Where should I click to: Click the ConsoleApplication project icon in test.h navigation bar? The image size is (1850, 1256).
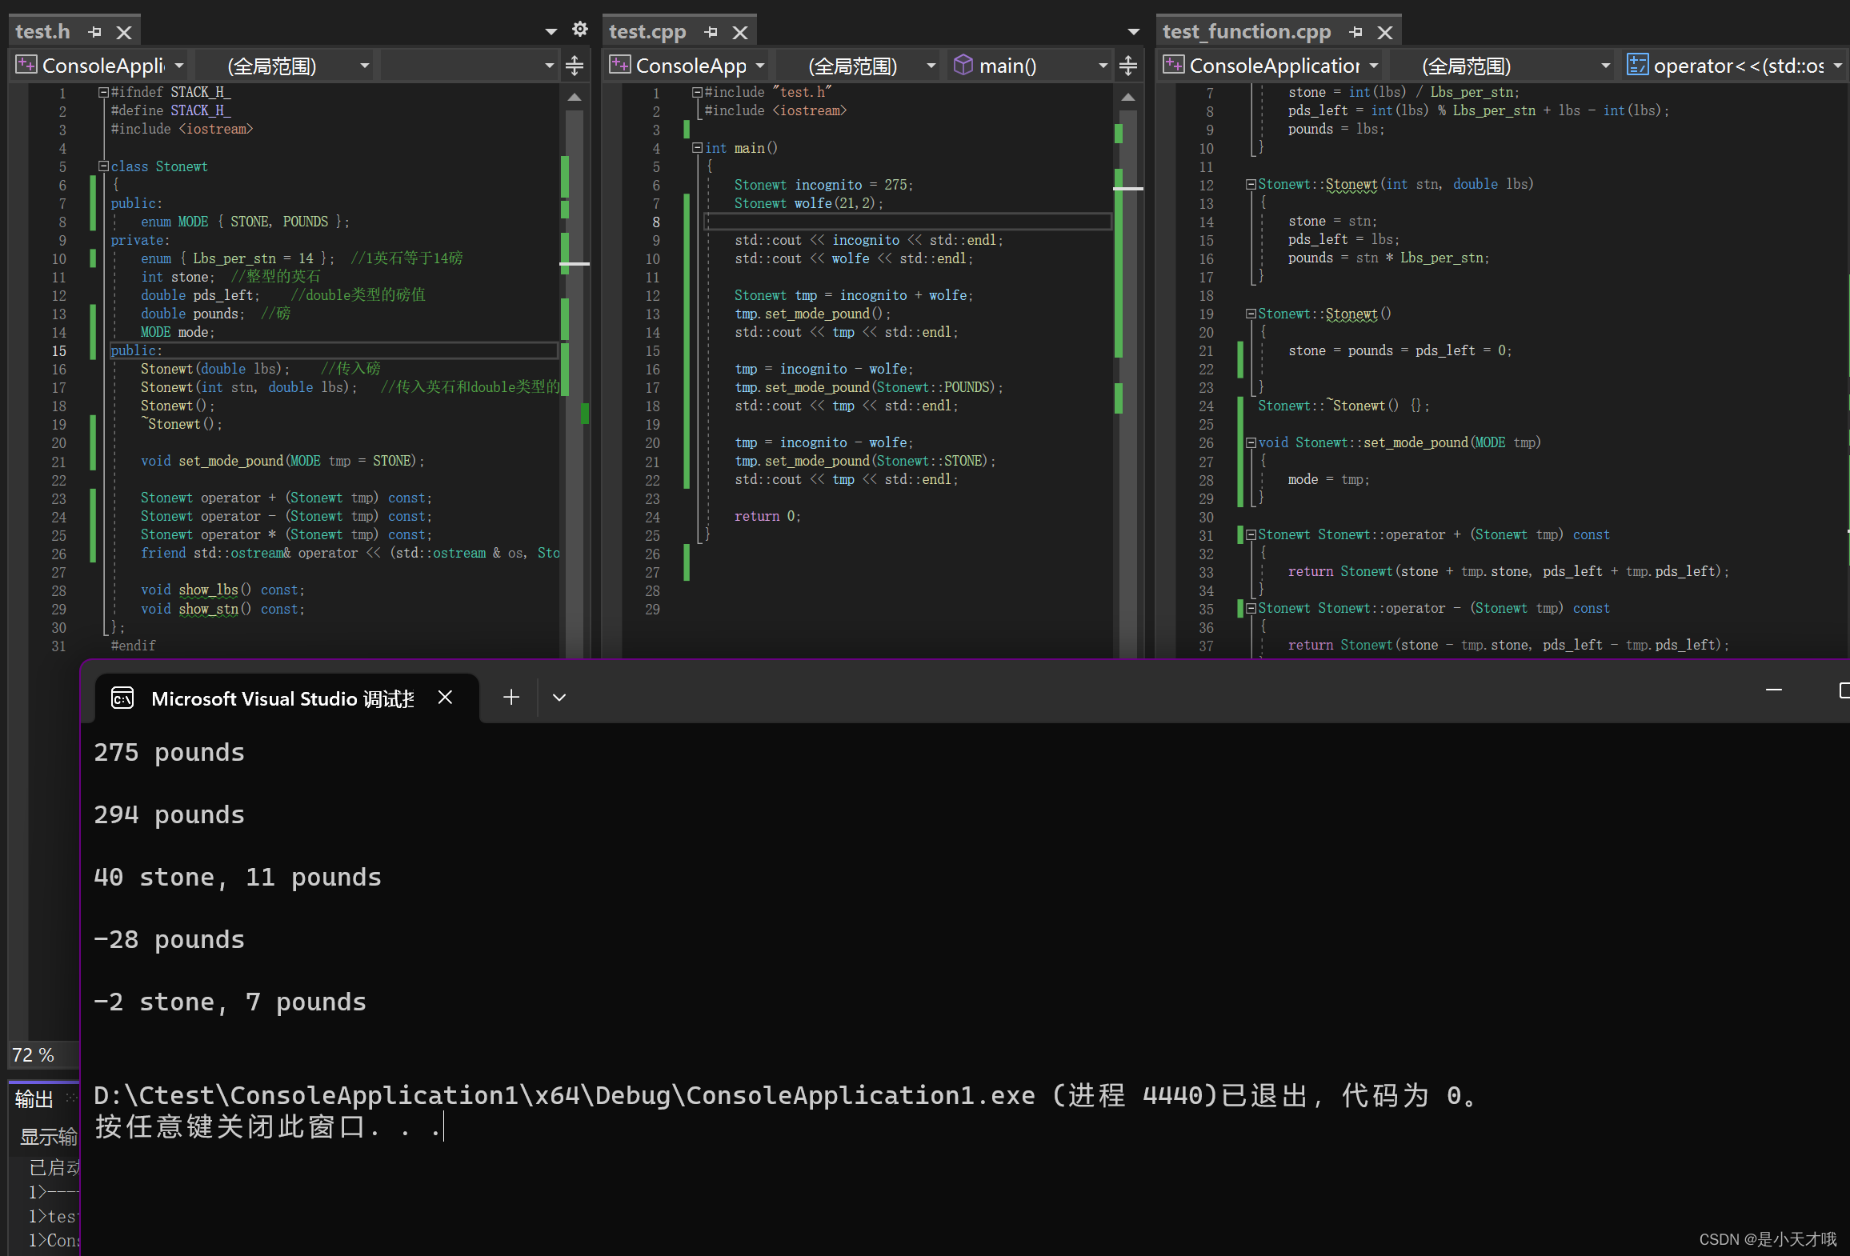click(26, 65)
